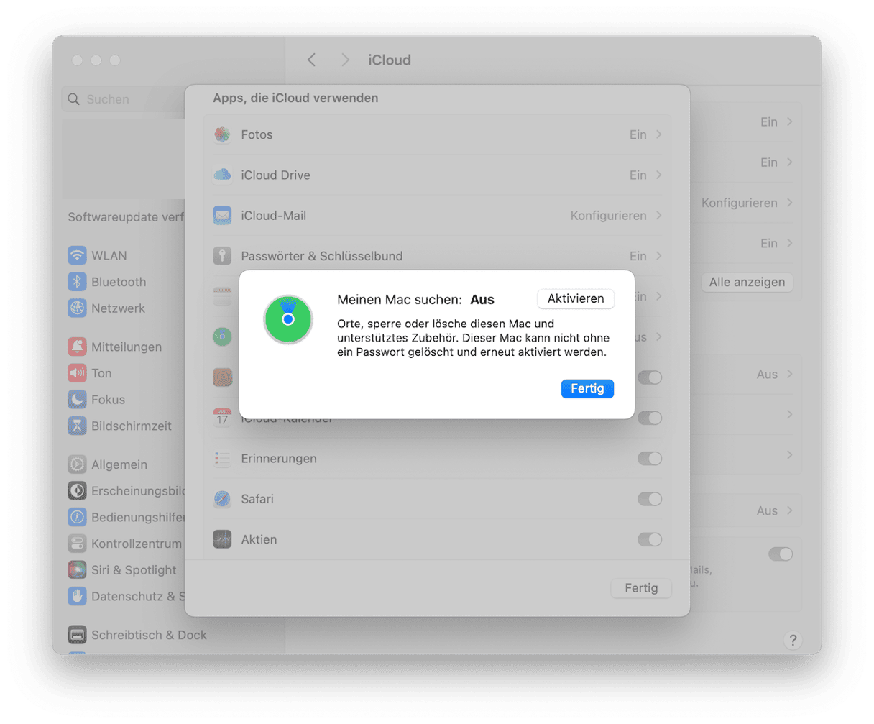Click the Alle anzeigen button
This screenshot has height=724, width=874.
pos(747,282)
